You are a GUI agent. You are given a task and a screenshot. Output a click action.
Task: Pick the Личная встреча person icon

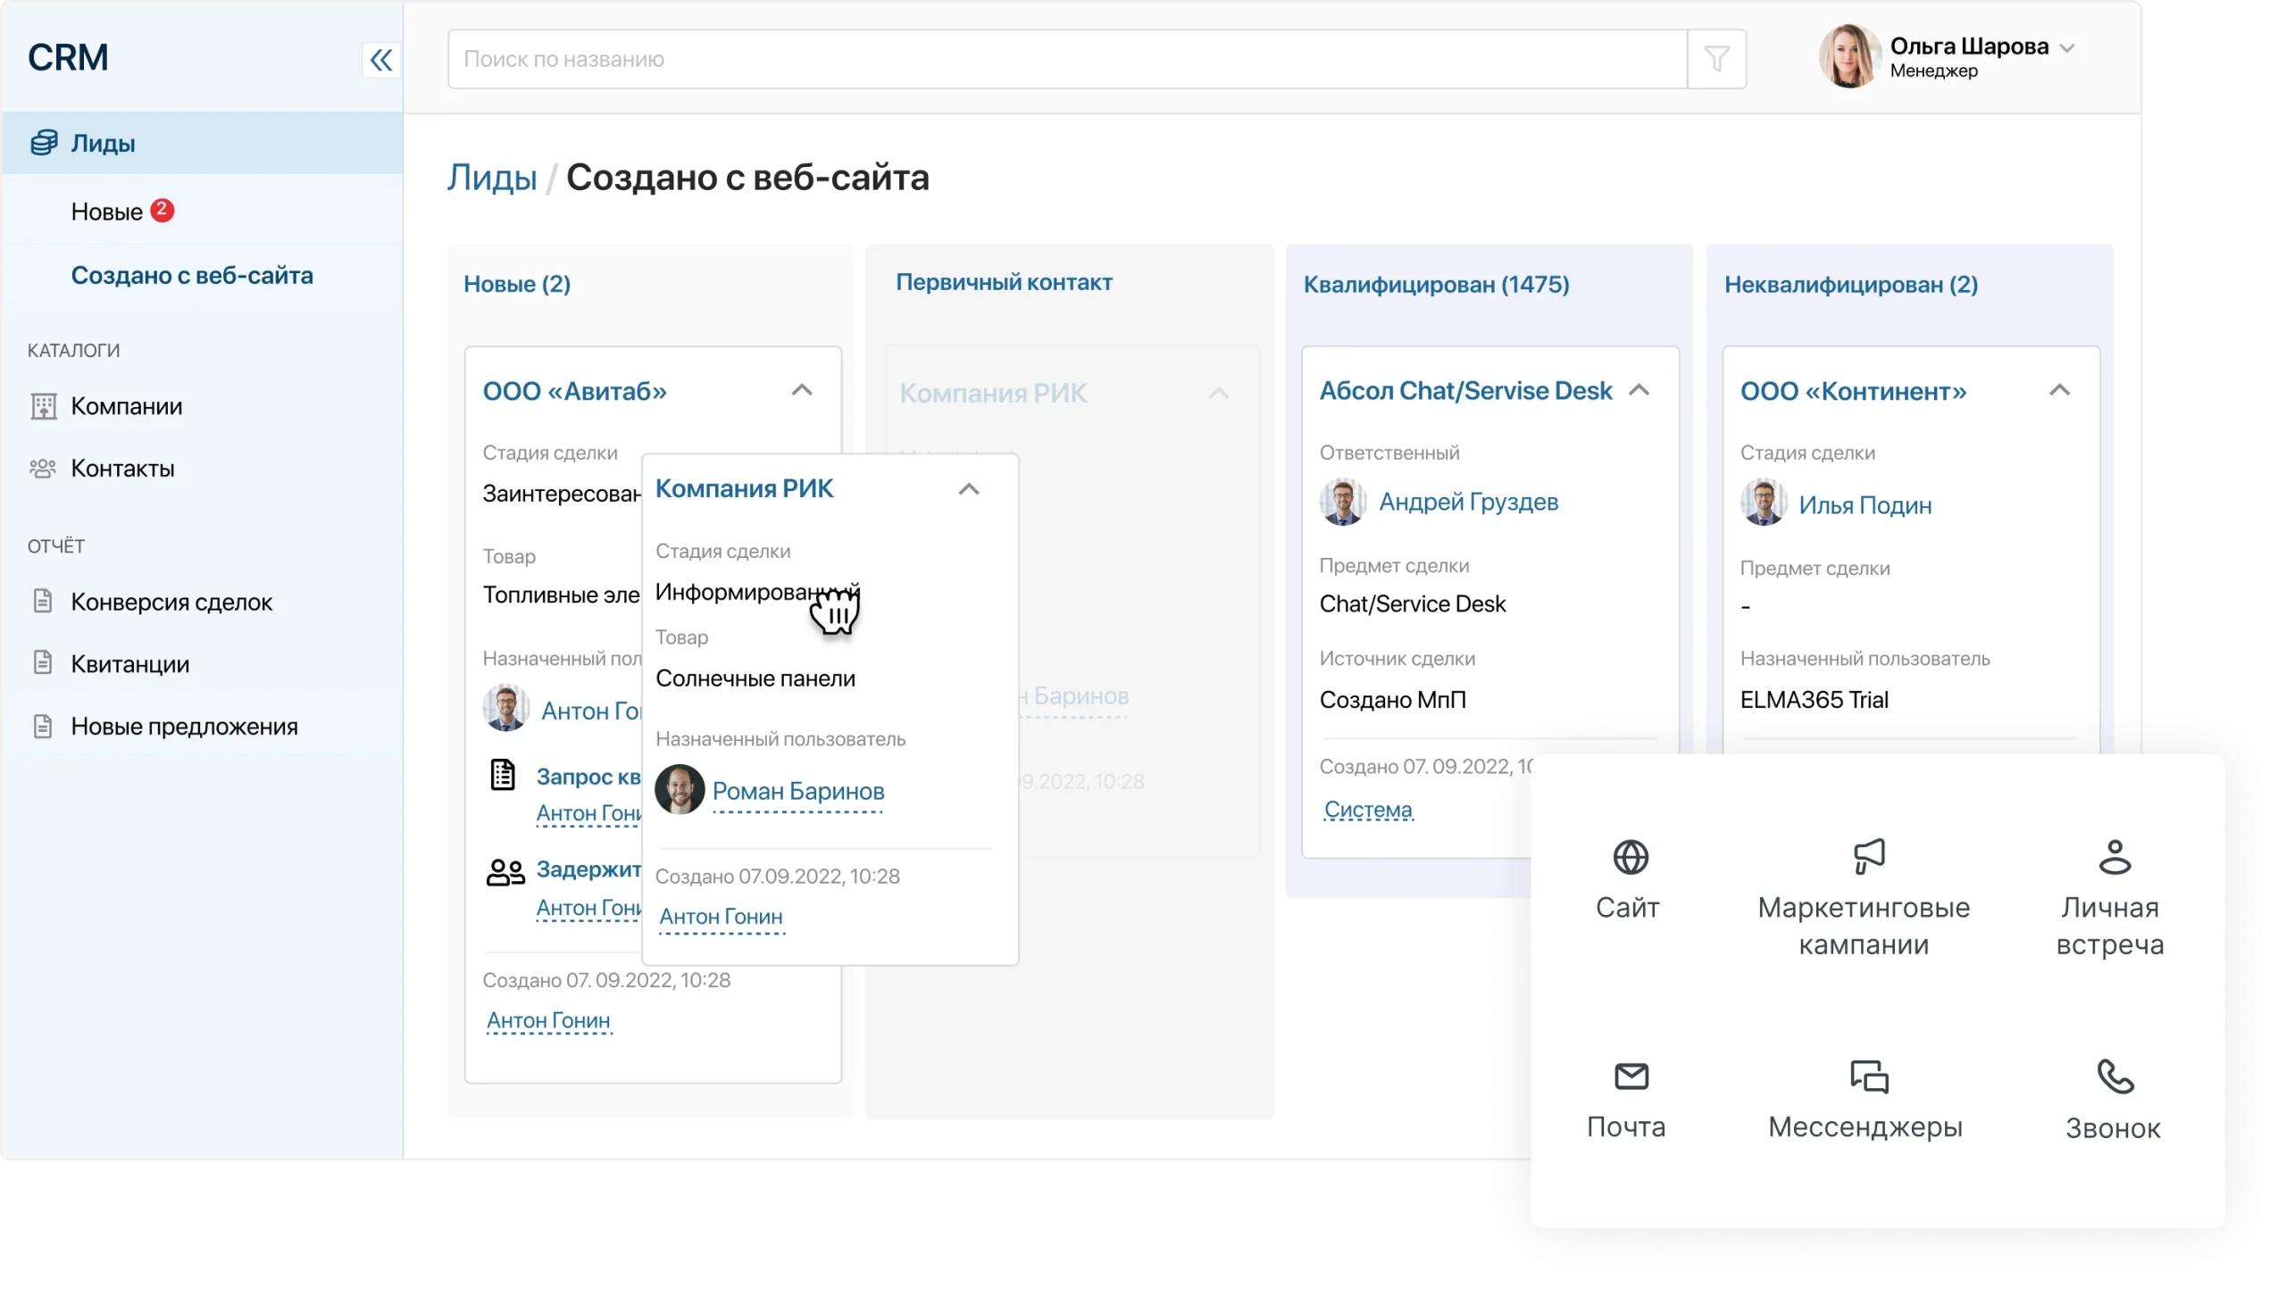[2114, 857]
